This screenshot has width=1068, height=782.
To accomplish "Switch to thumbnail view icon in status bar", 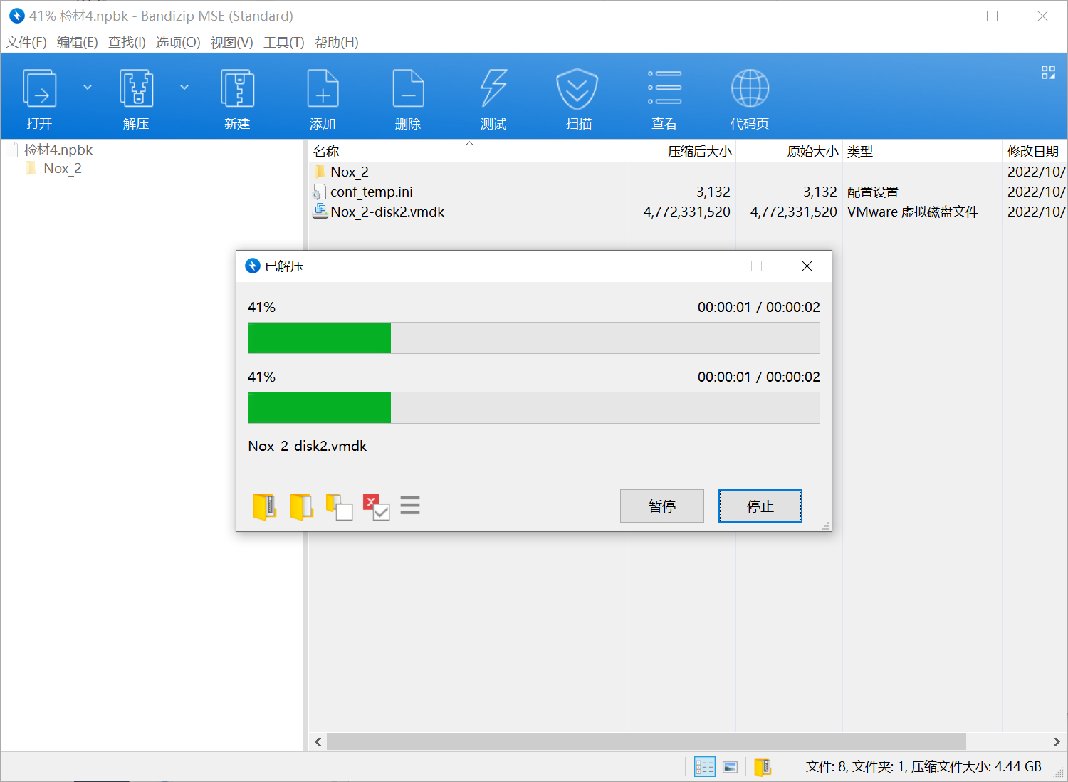I will [x=731, y=767].
